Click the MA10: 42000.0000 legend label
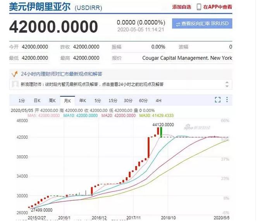Image resolution: width=260 pixels, height=223 pixels. pos(81,116)
